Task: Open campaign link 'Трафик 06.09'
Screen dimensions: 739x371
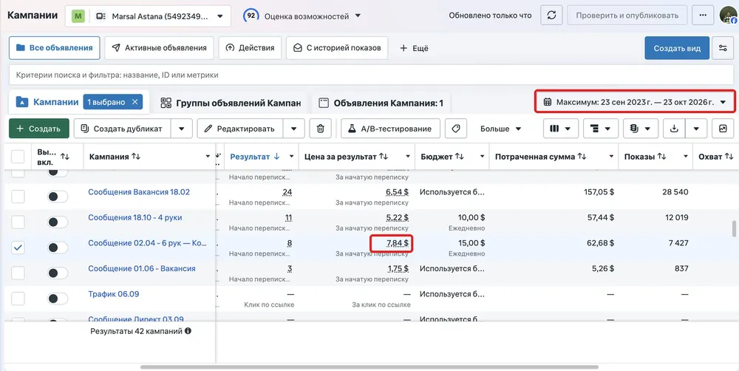Action: click(114, 294)
